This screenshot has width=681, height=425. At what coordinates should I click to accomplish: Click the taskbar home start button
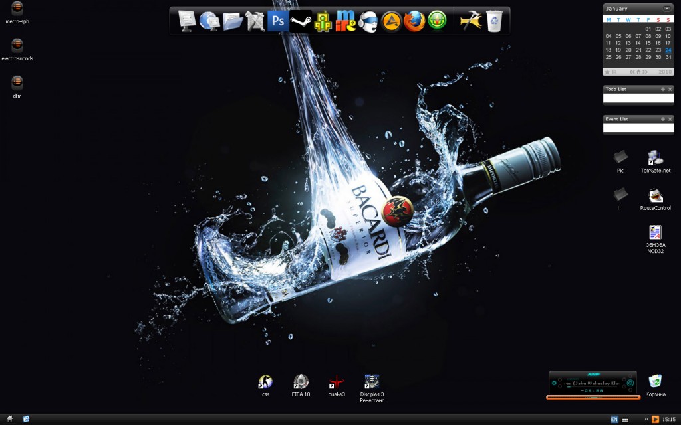point(9,419)
